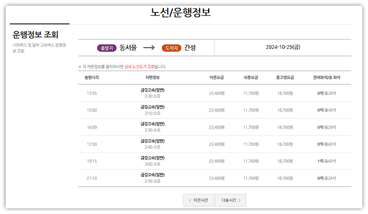Click the 3:10 소요 duration text
The image size is (368, 214).
[x=152, y=113]
